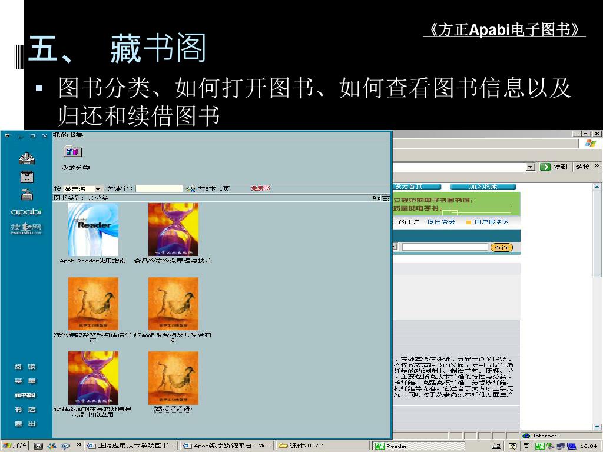
Task: Click the Internet Explorer vertical scrollbar thumb
Action: click(x=597, y=233)
